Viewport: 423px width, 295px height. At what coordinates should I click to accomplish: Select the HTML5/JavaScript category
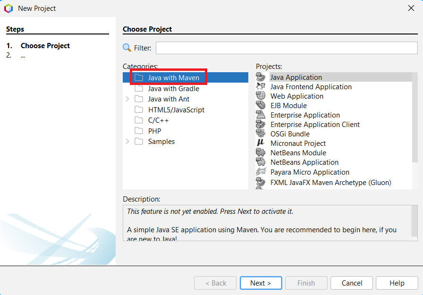point(176,110)
